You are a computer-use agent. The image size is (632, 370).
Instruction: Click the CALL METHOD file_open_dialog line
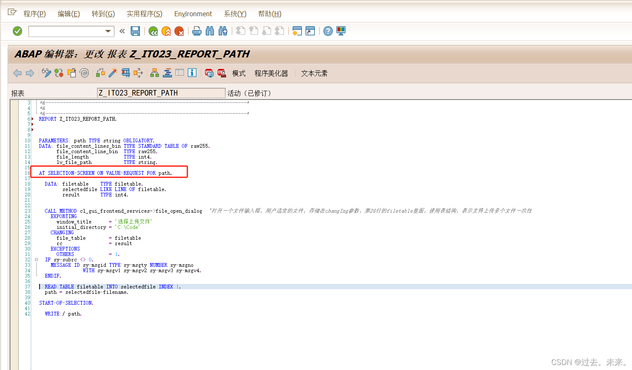(123, 211)
